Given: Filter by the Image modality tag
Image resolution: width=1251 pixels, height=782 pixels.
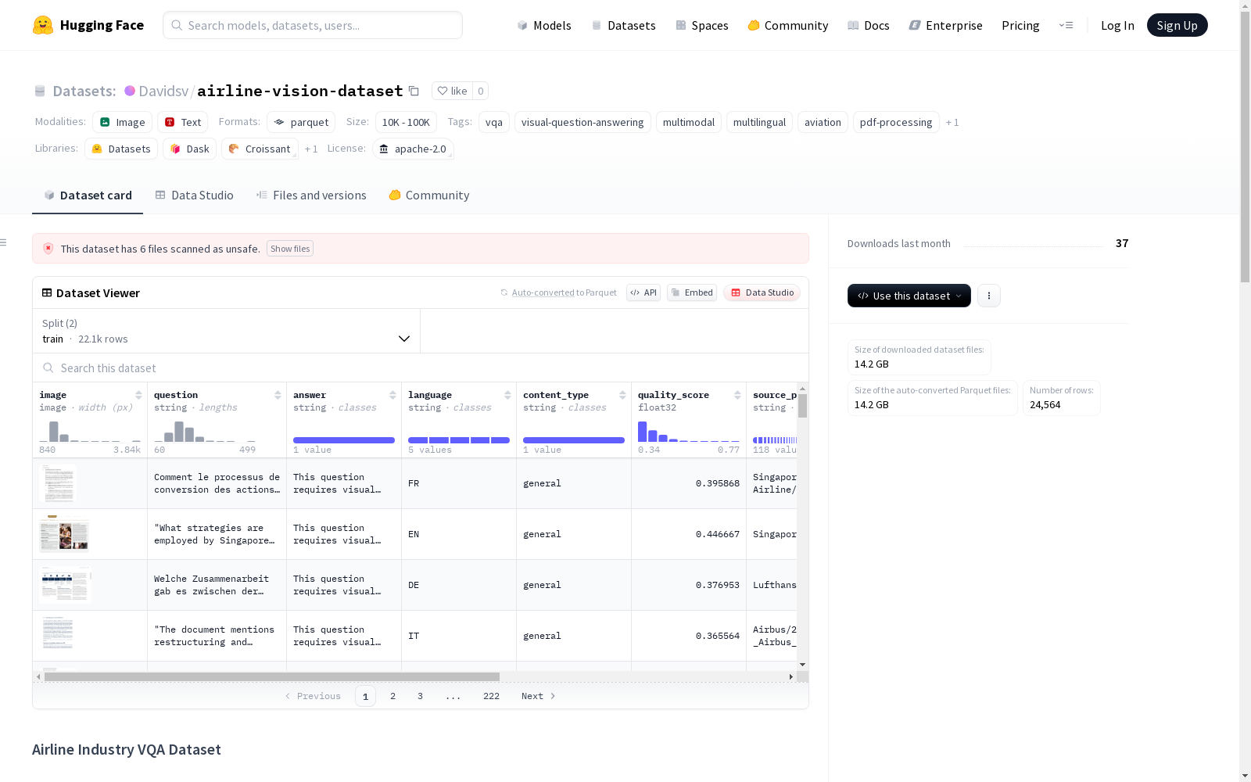Looking at the screenshot, I should click(123, 122).
